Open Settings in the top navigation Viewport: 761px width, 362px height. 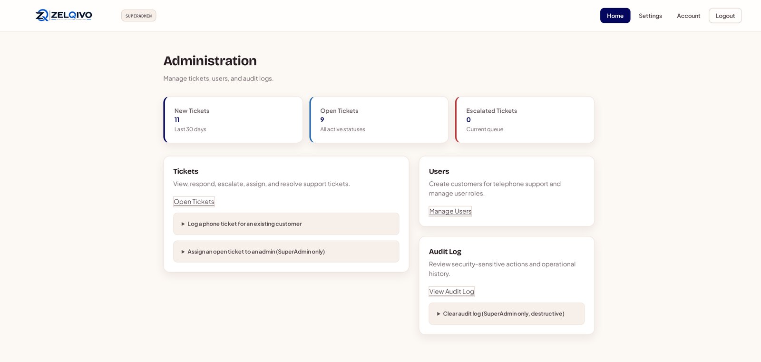pyautogui.click(x=650, y=16)
